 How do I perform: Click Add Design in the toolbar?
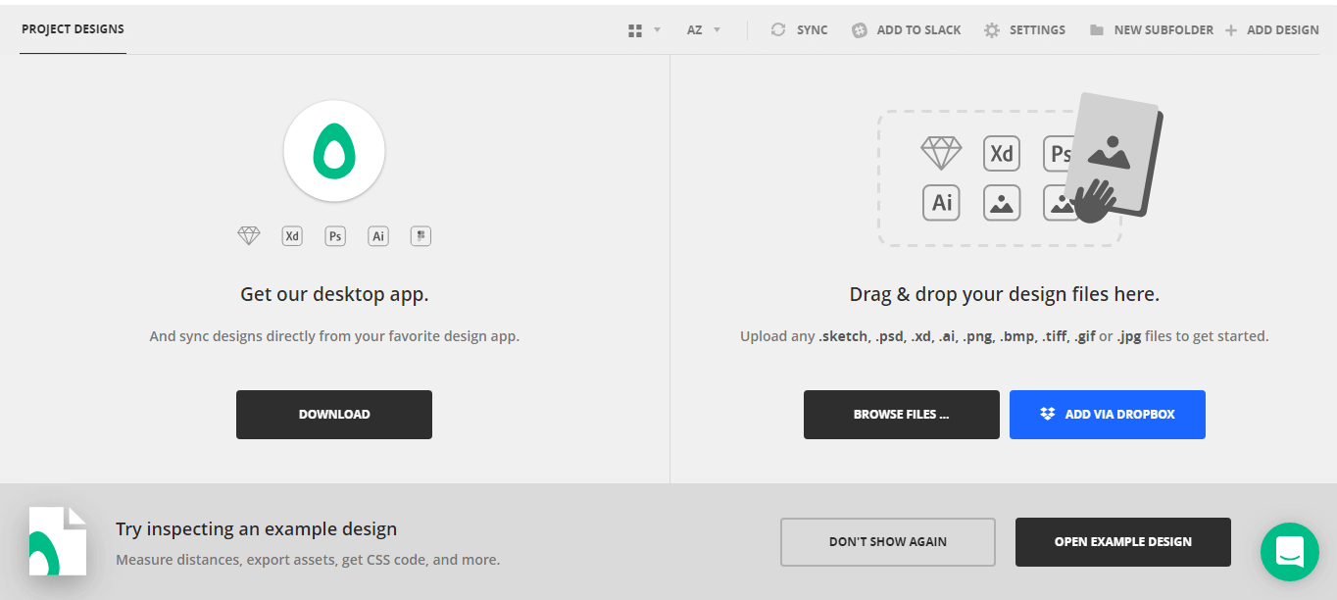click(x=1272, y=30)
